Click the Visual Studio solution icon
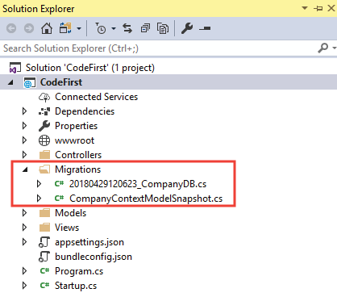This screenshot has height=297, width=337. (x=15, y=68)
